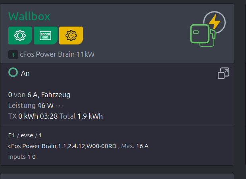Click the cFos Power Brain 11kW label
The image size is (246, 179).
pos(57,54)
